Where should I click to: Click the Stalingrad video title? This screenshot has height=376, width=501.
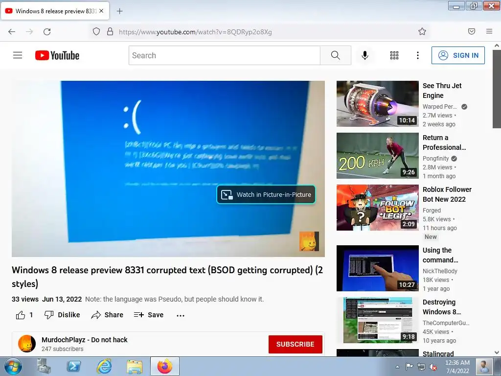coord(438,353)
